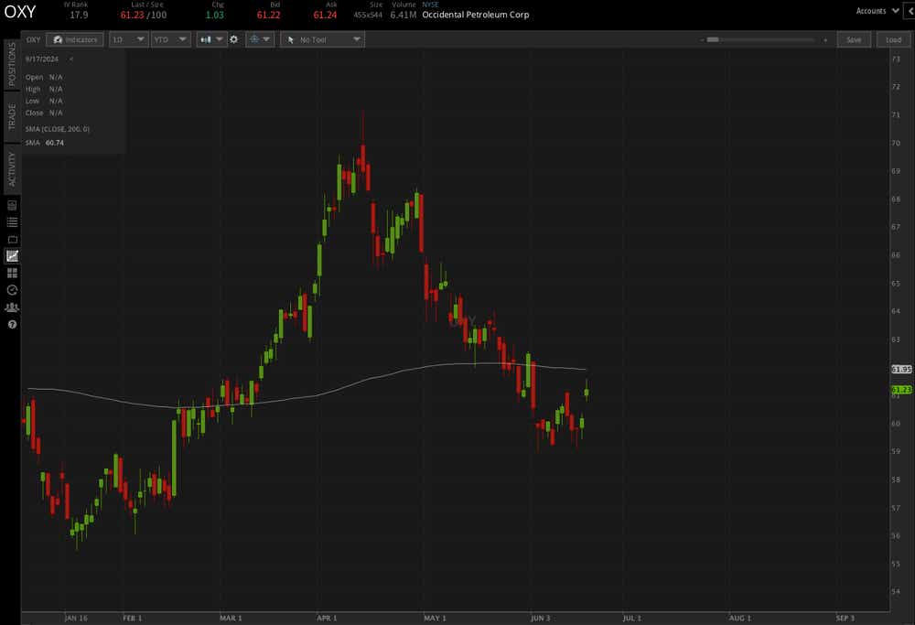Open the chart type dropdown
The image size is (915, 625).
[x=210, y=39]
